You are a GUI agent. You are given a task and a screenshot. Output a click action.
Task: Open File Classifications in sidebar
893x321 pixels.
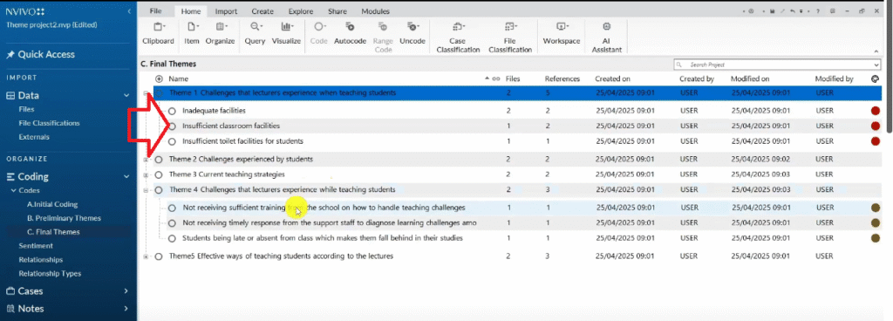tap(49, 124)
